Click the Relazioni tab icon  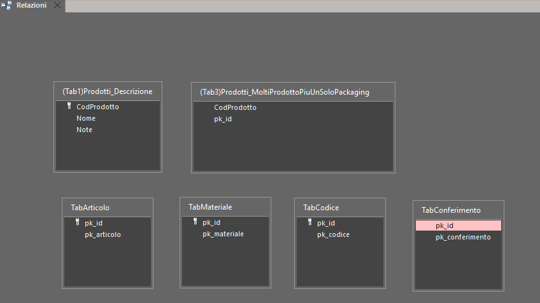[x=6, y=5]
